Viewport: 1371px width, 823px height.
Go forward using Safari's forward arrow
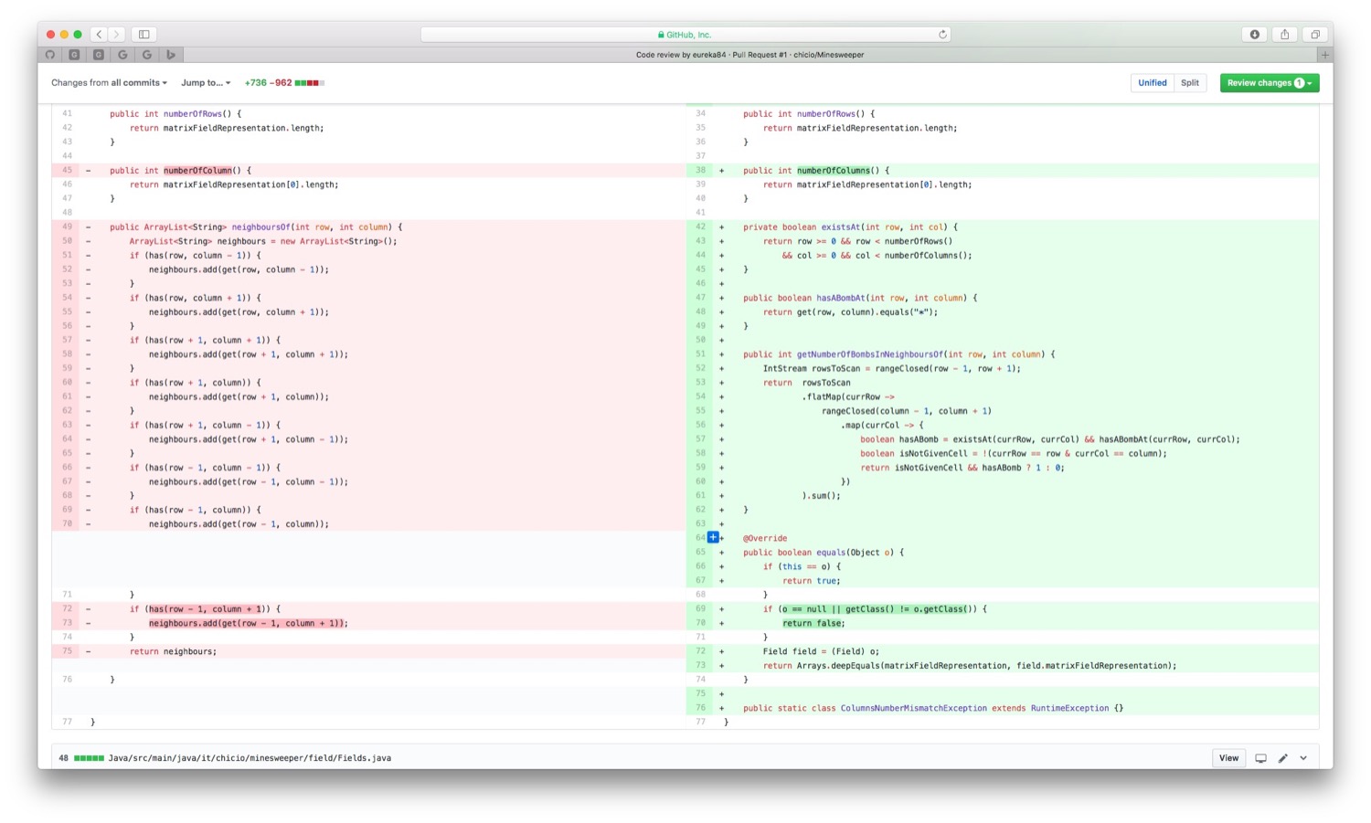tap(116, 35)
